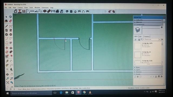
Task: Switch to Top view
Action: (x=71, y=11)
